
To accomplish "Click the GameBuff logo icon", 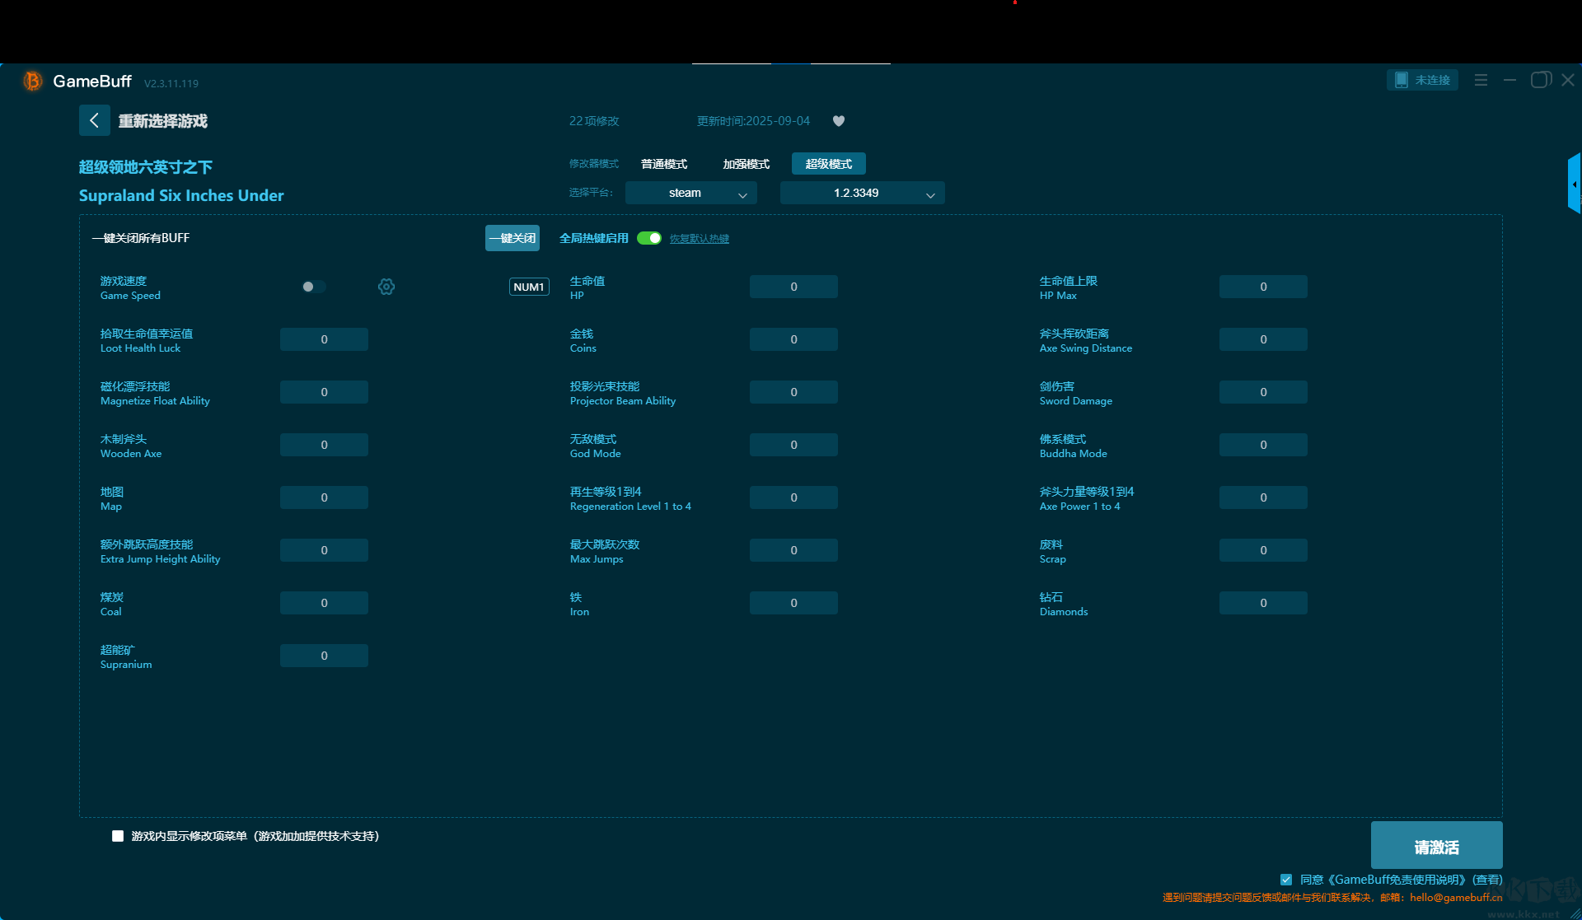I will (32, 81).
